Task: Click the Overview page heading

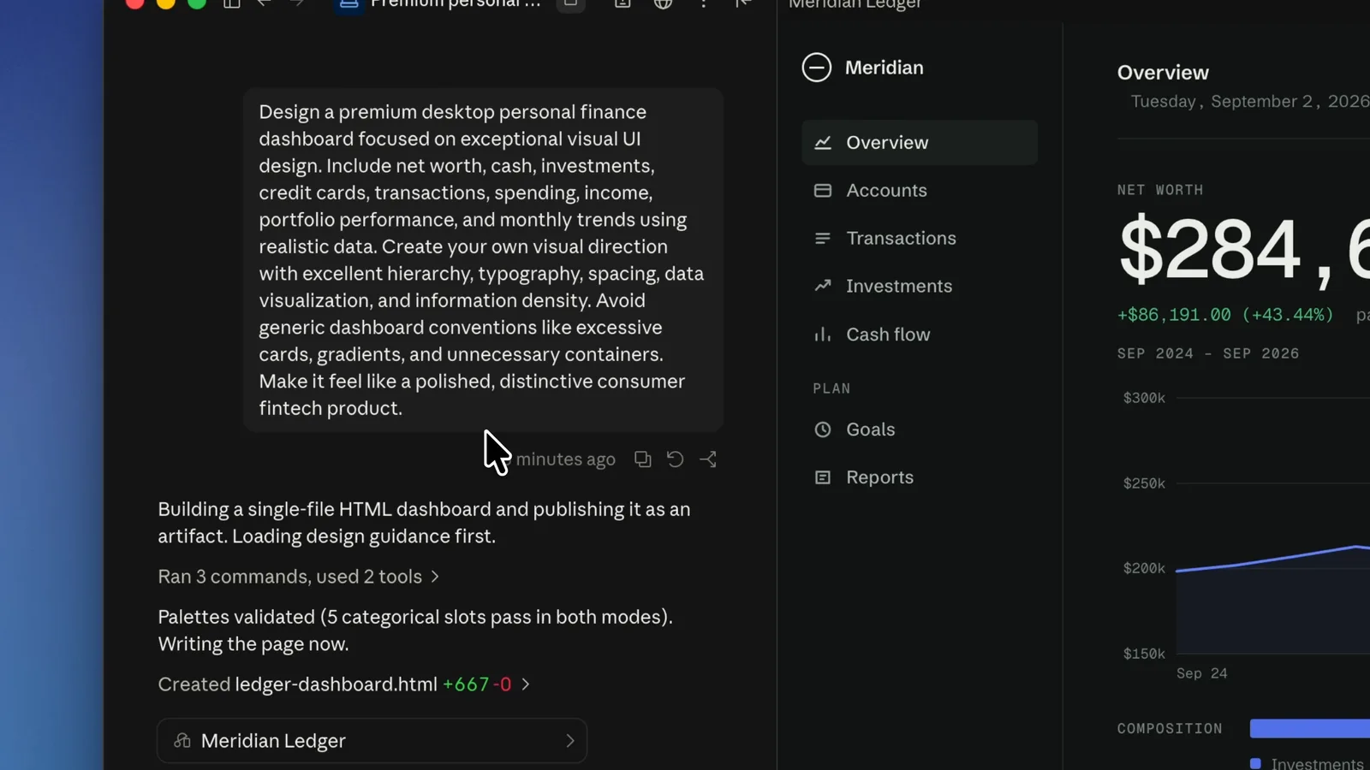Action: [x=1163, y=73]
